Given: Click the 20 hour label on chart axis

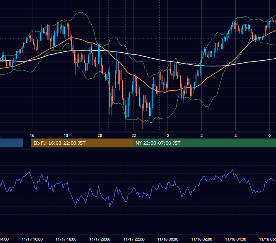Looking at the screenshot, I should point(100,136).
